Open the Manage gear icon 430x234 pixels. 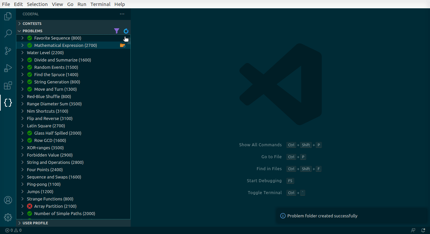pyautogui.click(x=8, y=217)
